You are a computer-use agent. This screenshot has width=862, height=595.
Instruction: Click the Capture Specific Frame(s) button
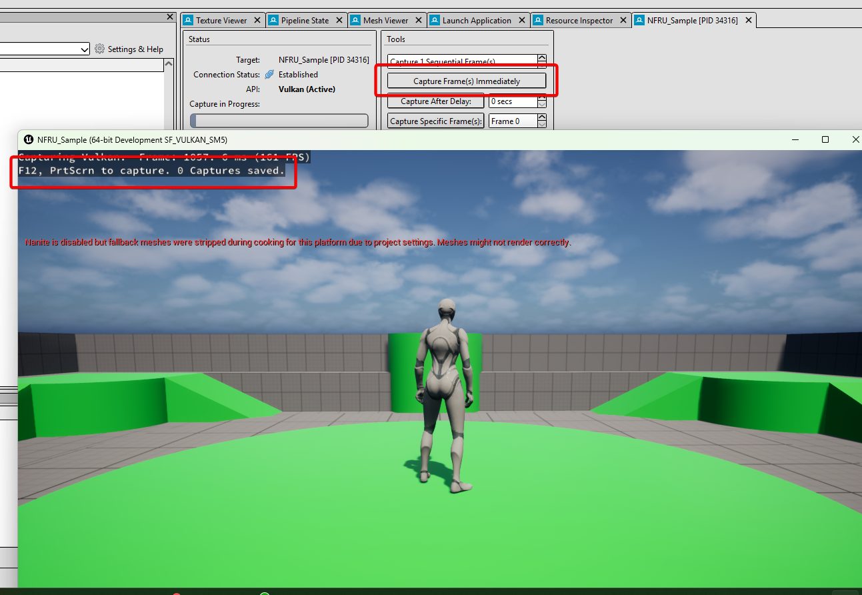[x=436, y=121]
